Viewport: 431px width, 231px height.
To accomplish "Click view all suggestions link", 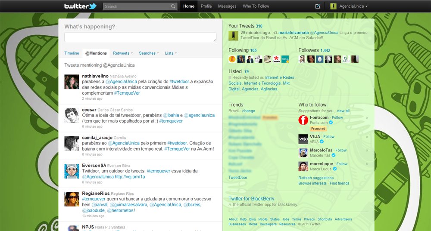I will [x=344, y=111].
